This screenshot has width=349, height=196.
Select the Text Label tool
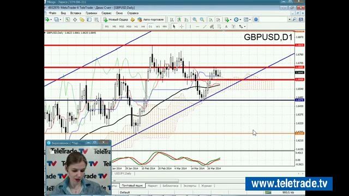[233, 27]
